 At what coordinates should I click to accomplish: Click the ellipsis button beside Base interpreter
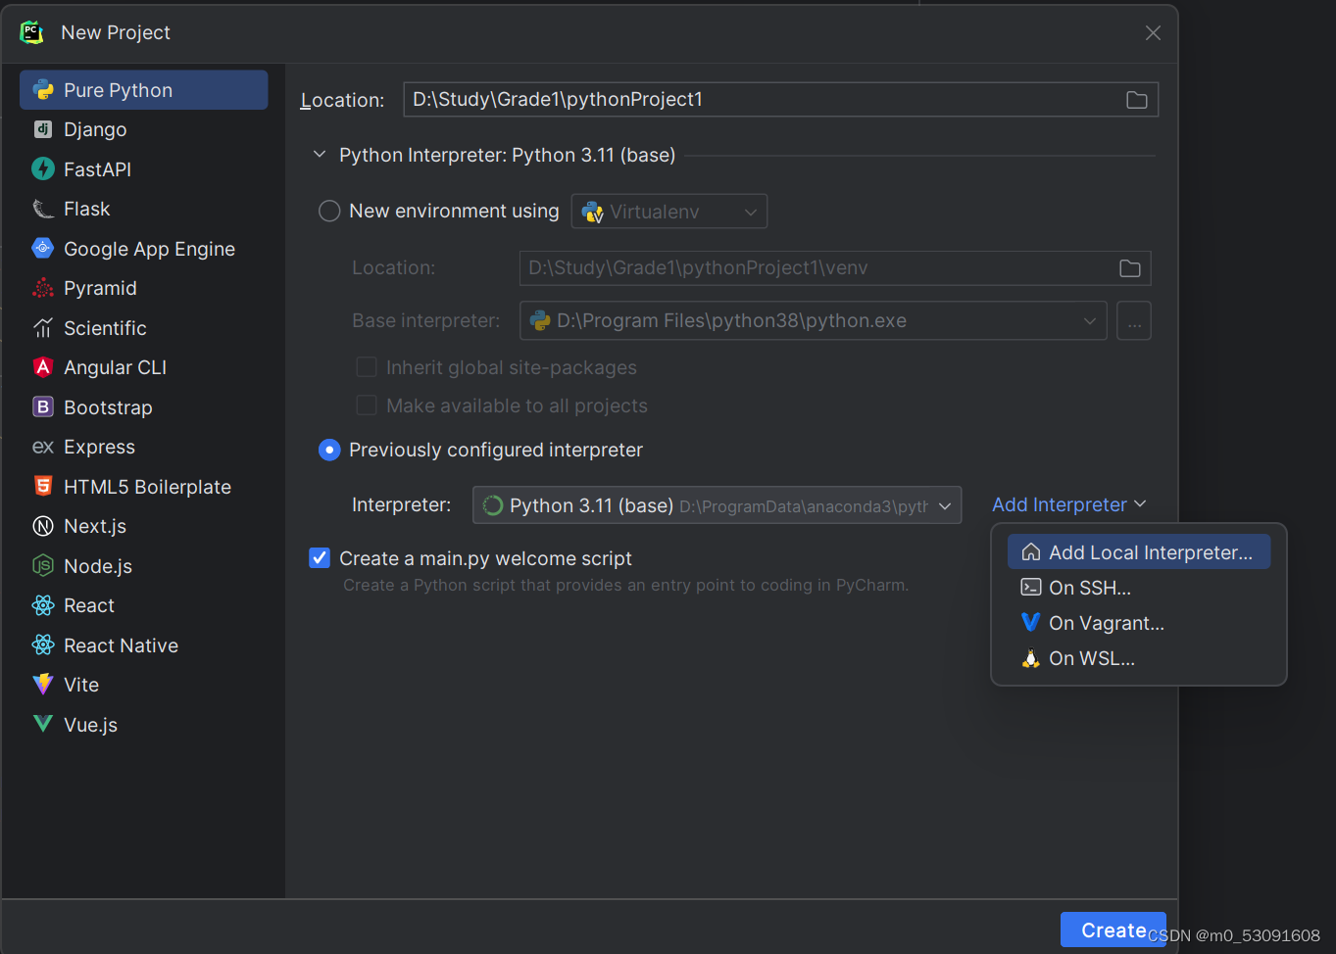click(1133, 320)
